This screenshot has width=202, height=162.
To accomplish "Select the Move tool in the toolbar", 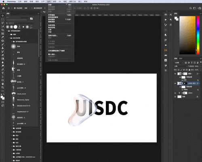I will [2, 16].
